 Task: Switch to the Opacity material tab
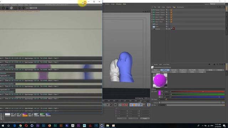pos(165,72)
